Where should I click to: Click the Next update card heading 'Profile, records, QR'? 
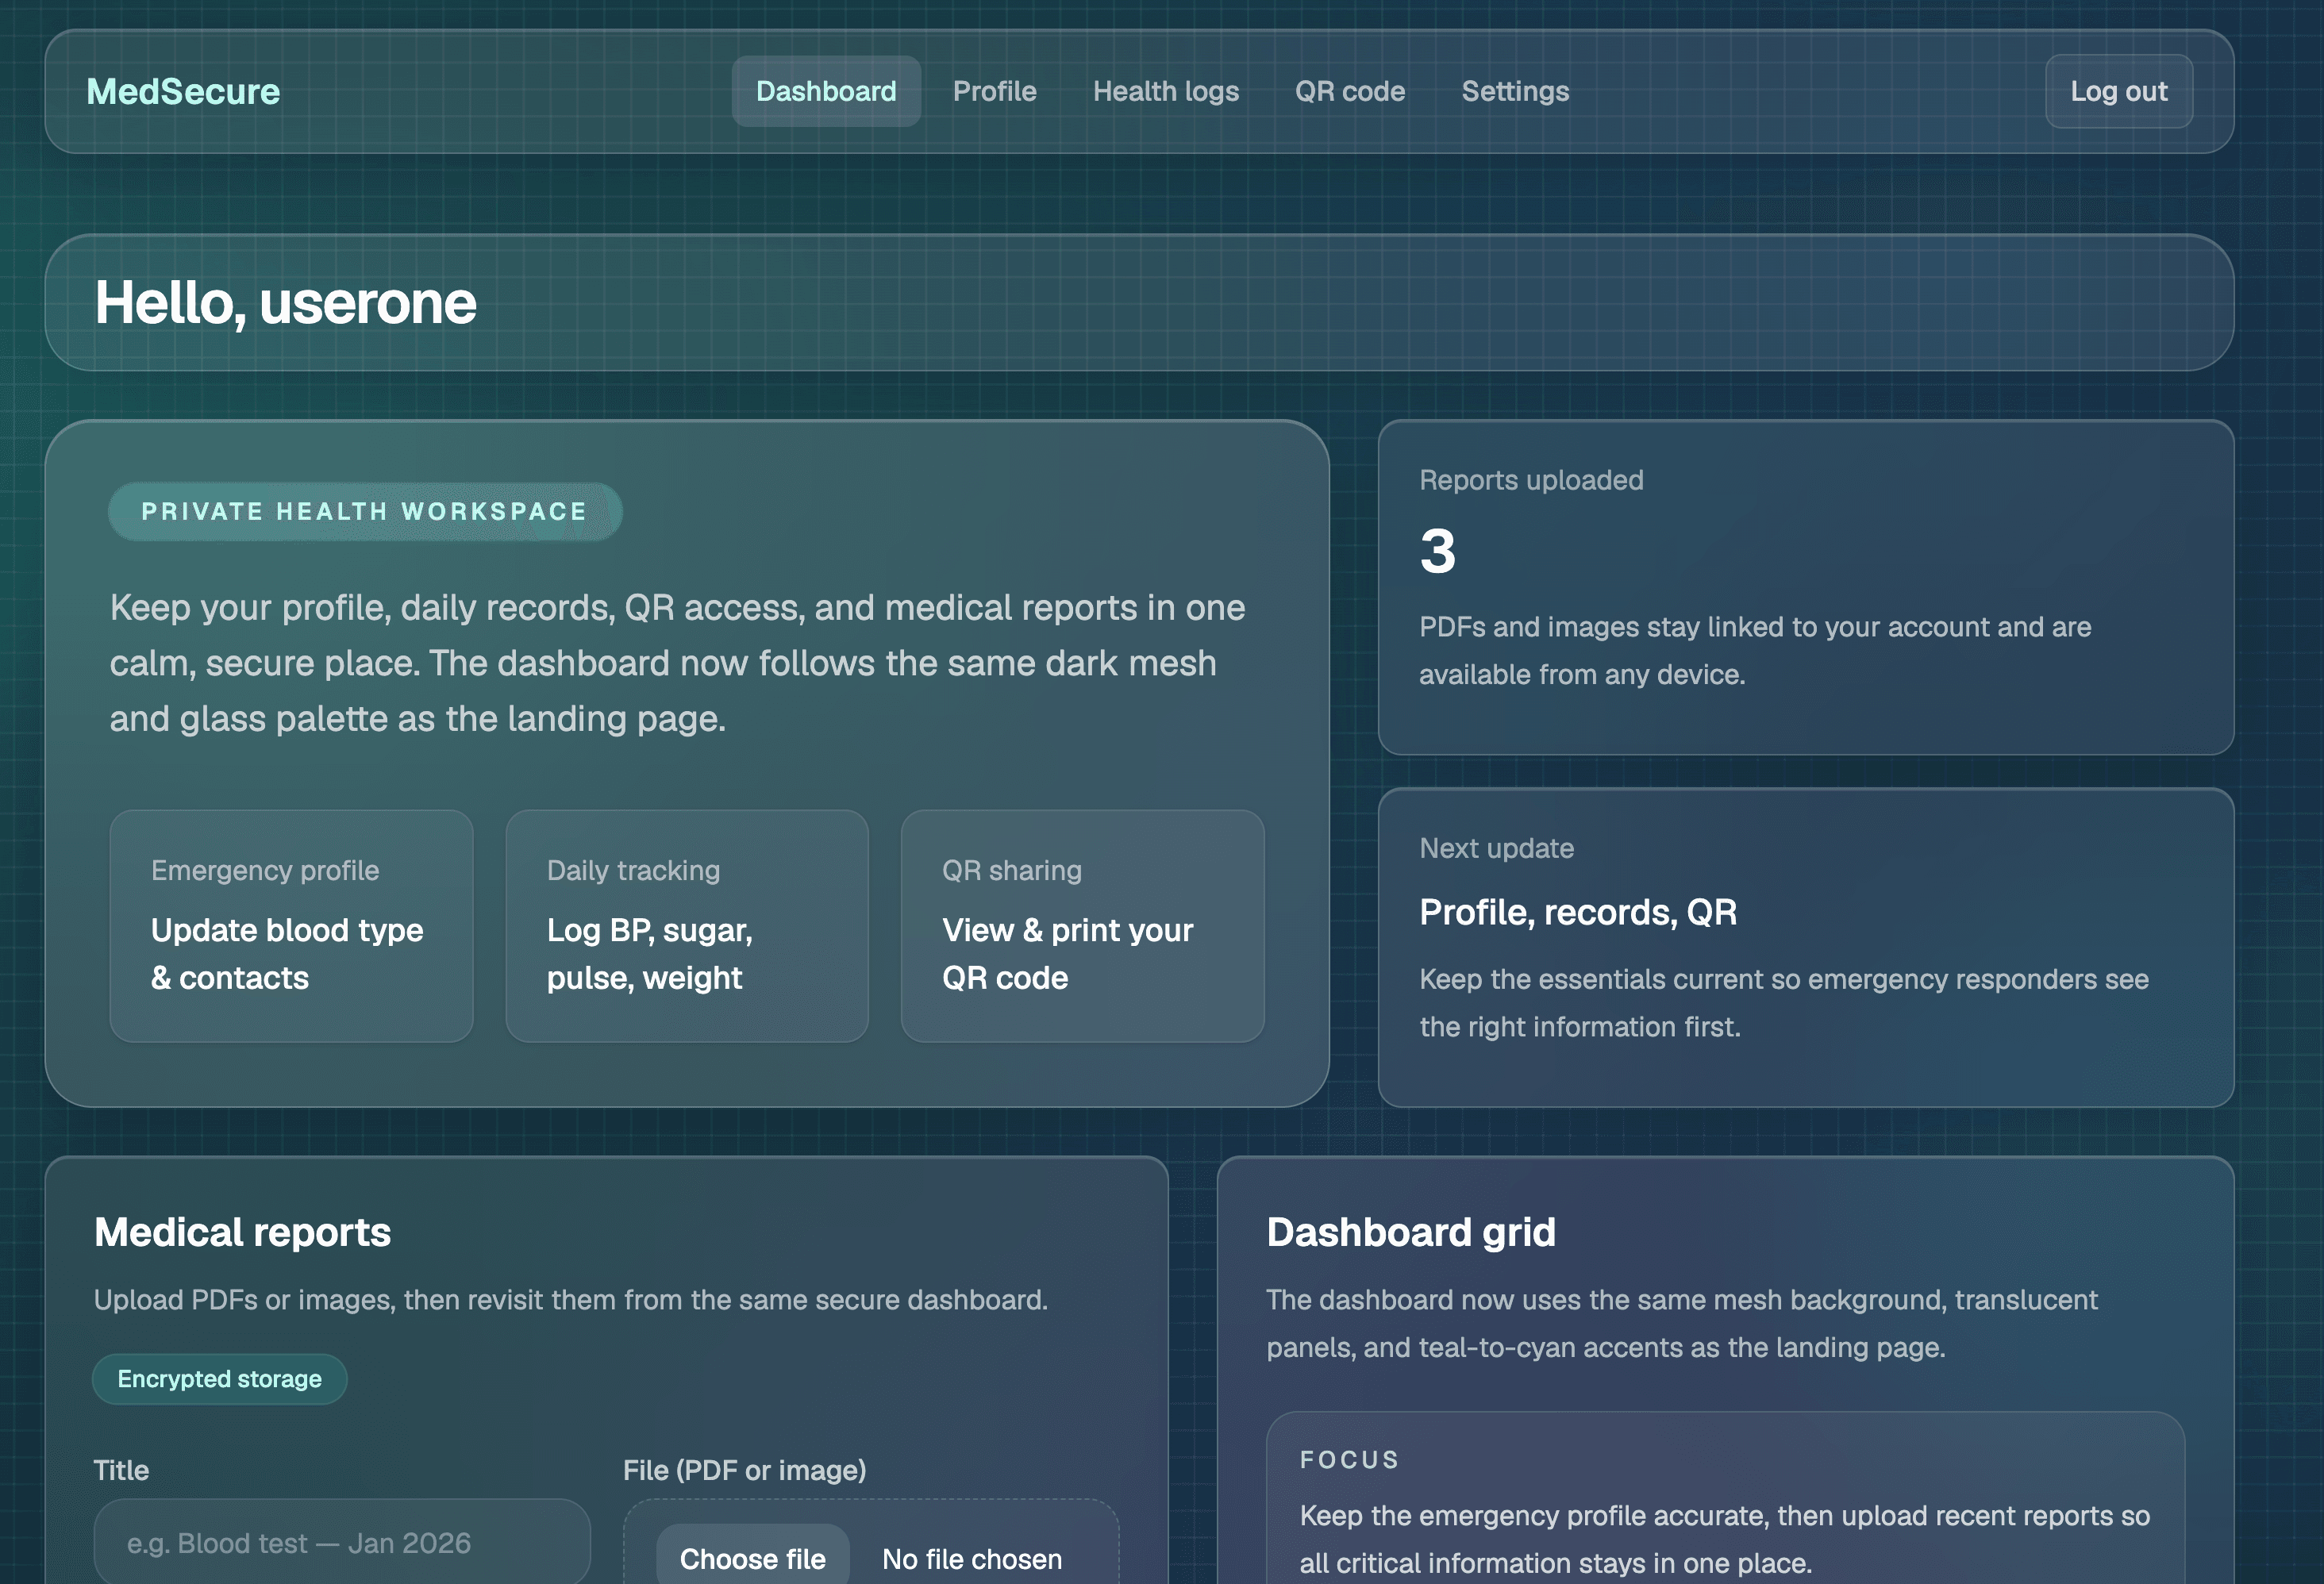coord(1578,912)
